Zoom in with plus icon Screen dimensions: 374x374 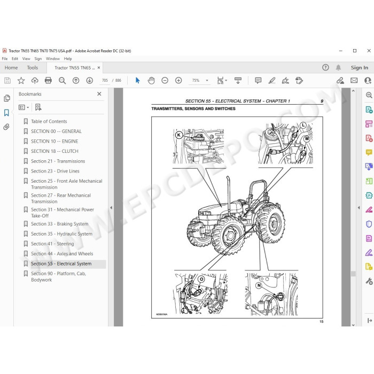(x=178, y=81)
